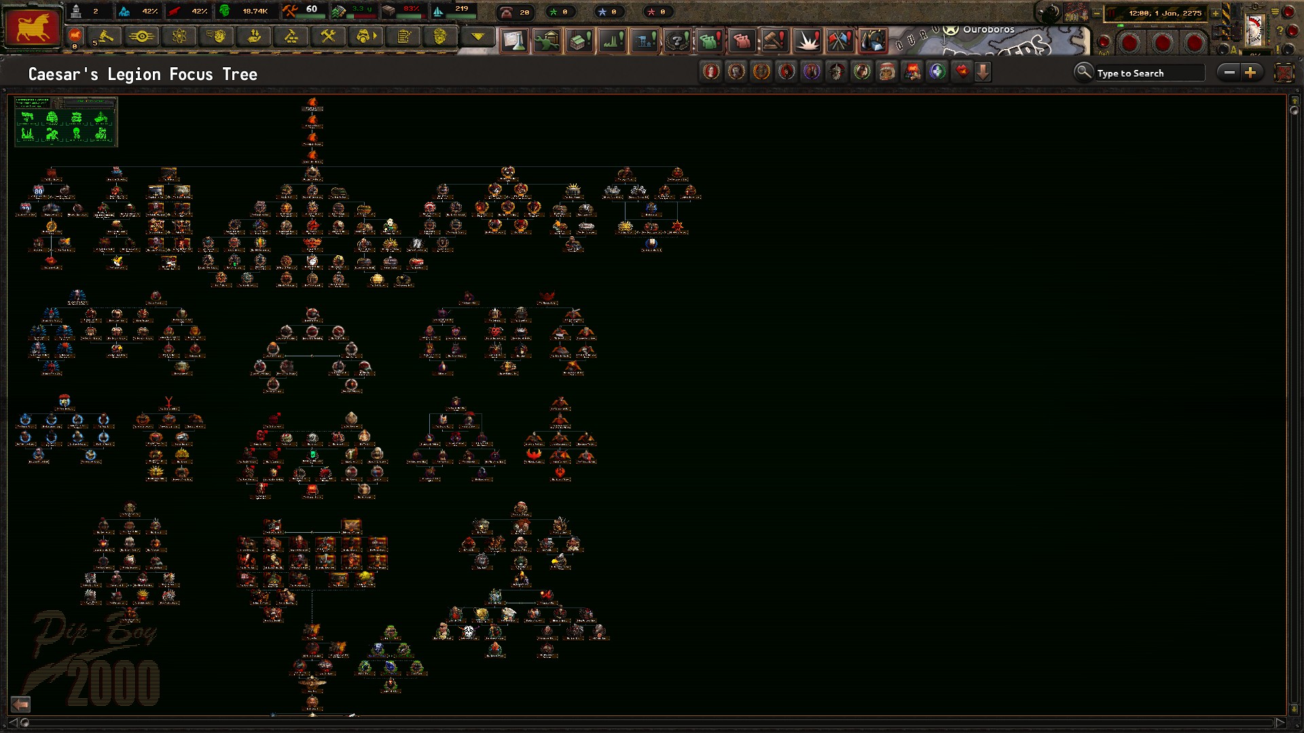
Task: Open the green Pip-Boy tech panel thumbnail
Action: [66, 121]
